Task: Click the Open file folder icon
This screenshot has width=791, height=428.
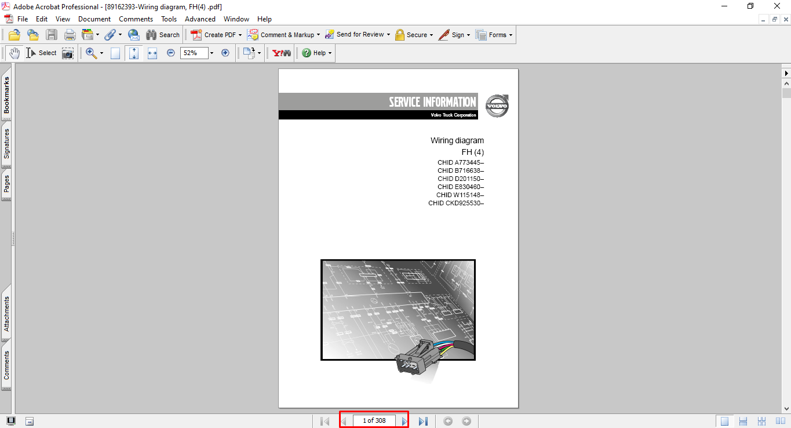Action: tap(14, 35)
